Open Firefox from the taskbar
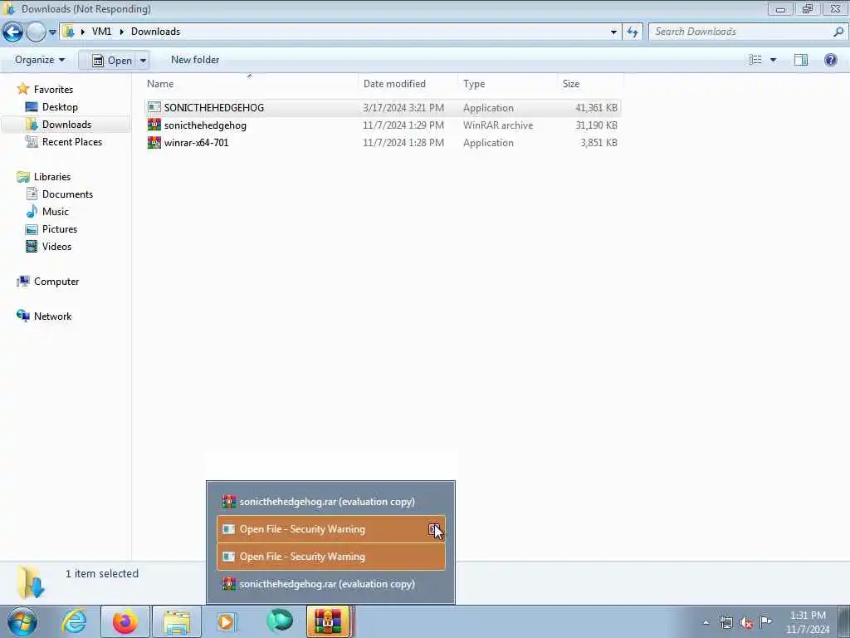The width and height of the screenshot is (850, 638). [x=125, y=621]
